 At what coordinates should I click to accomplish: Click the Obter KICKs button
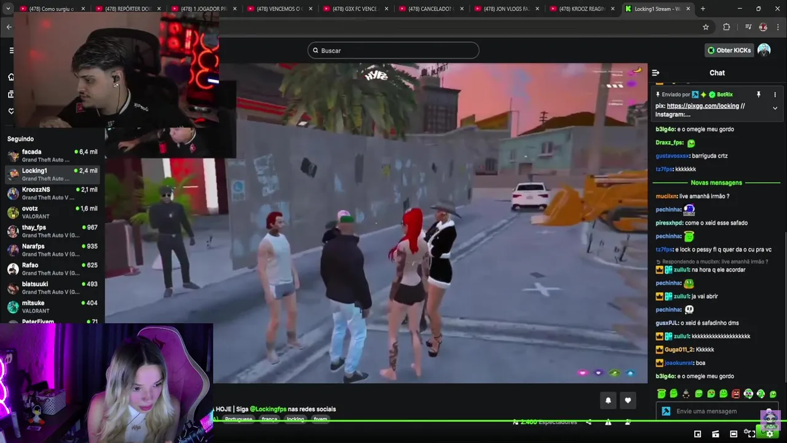click(729, 50)
